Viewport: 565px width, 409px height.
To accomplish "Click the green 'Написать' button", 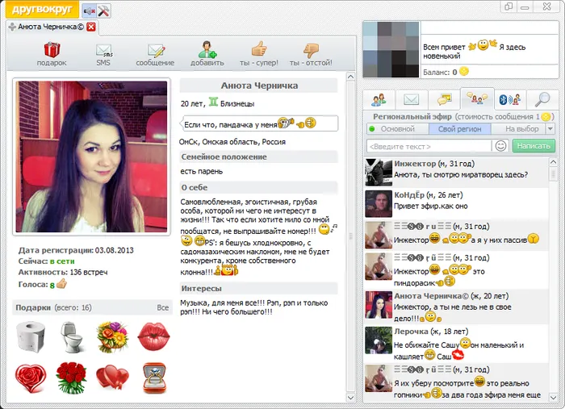I will click(534, 146).
